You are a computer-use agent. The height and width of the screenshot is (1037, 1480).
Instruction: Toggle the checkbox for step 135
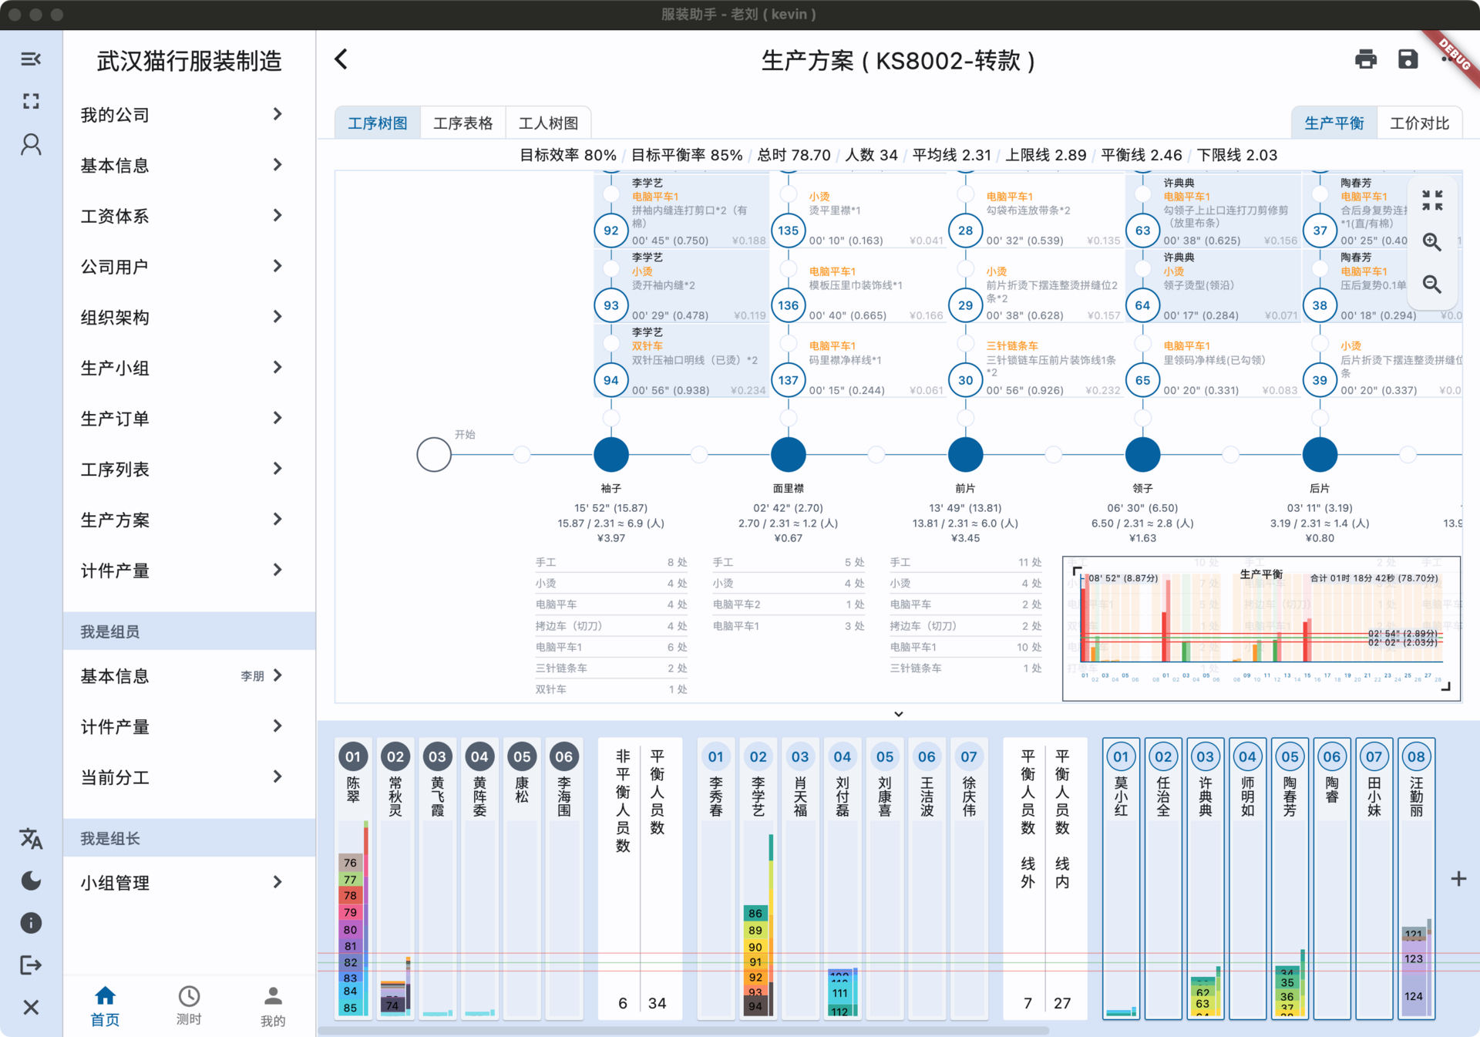coord(789,194)
